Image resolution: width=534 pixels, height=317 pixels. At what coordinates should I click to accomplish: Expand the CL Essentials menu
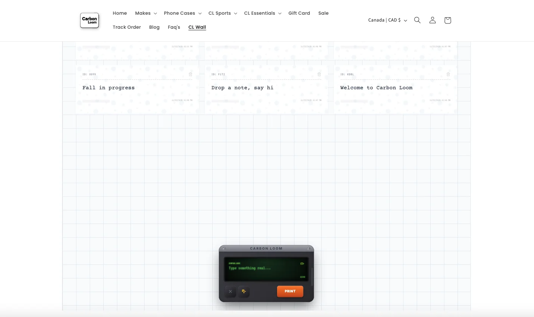(x=263, y=13)
